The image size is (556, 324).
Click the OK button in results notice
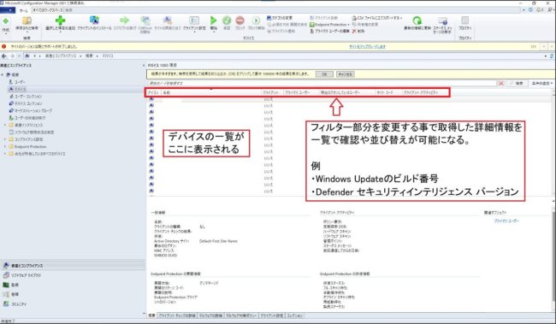point(324,74)
